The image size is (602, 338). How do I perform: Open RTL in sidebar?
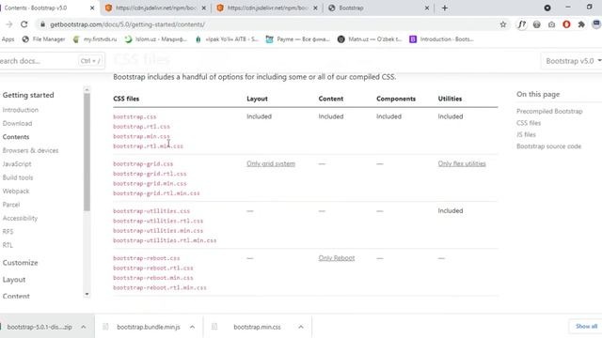[x=8, y=245]
